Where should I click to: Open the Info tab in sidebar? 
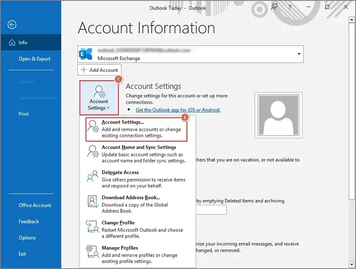click(31, 42)
